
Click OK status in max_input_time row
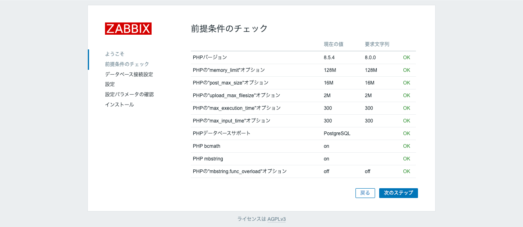407,121
